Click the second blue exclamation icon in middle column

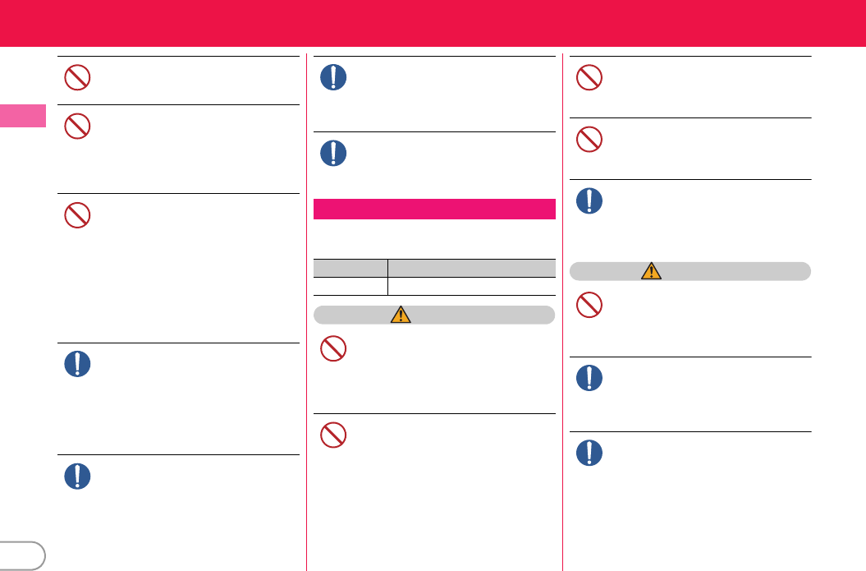333,153
